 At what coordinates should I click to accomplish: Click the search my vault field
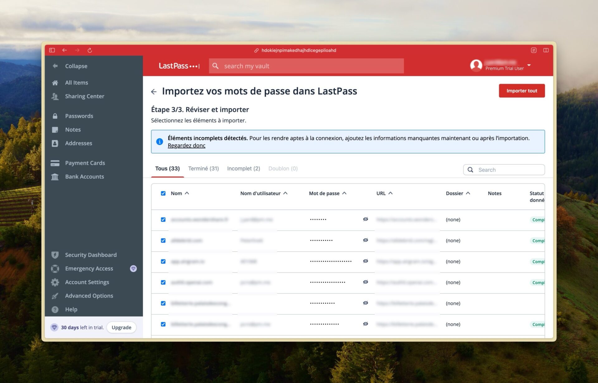coord(306,66)
